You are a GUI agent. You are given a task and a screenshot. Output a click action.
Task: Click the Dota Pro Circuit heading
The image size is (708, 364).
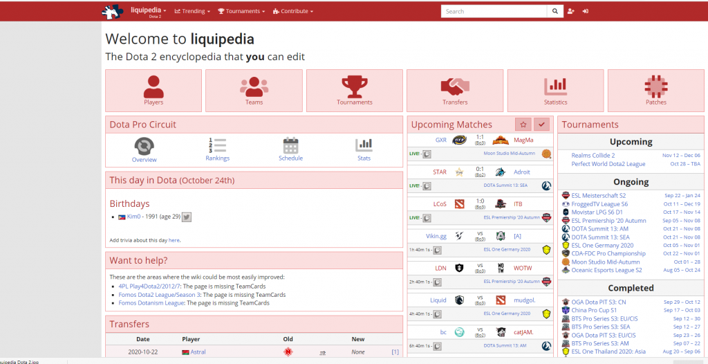(x=142, y=125)
